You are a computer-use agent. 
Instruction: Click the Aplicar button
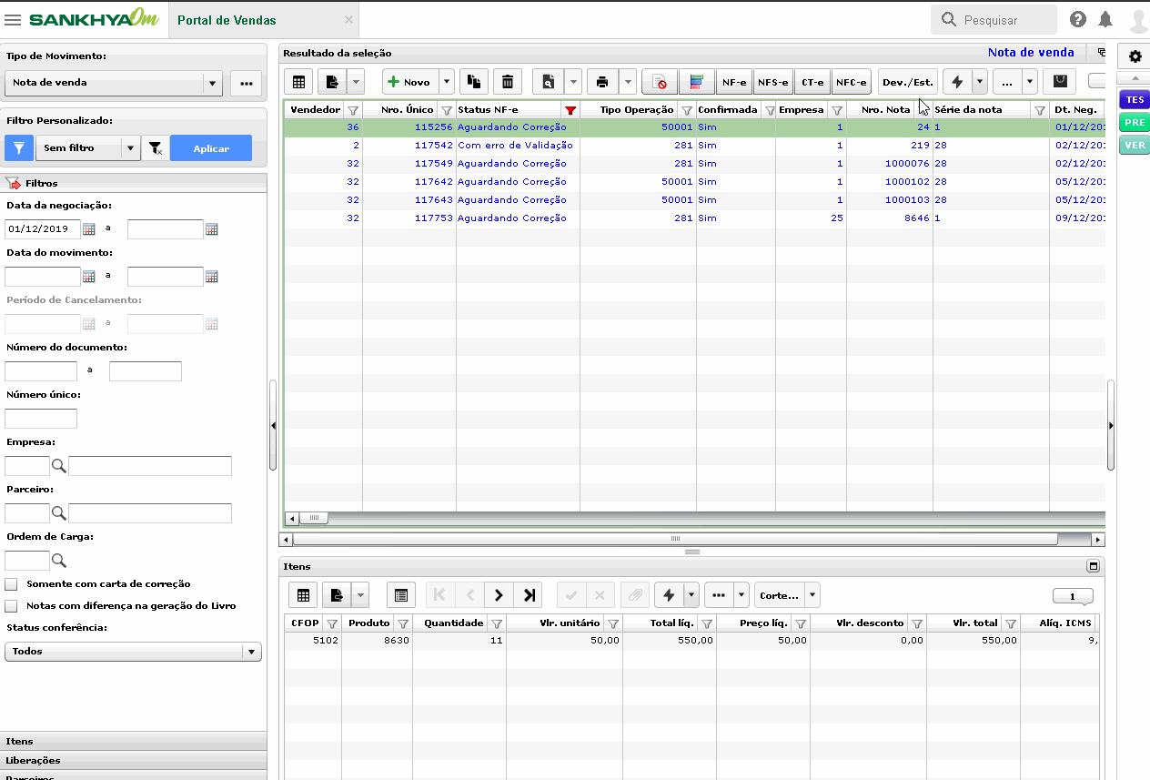click(211, 148)
